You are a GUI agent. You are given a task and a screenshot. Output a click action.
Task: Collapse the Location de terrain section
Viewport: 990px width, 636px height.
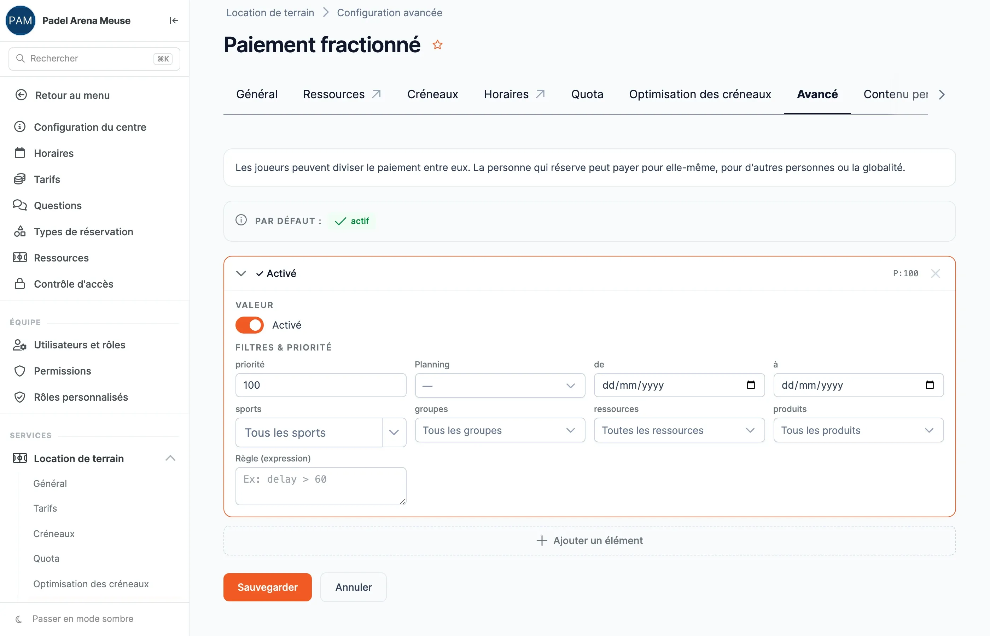[x=170, y=458]
